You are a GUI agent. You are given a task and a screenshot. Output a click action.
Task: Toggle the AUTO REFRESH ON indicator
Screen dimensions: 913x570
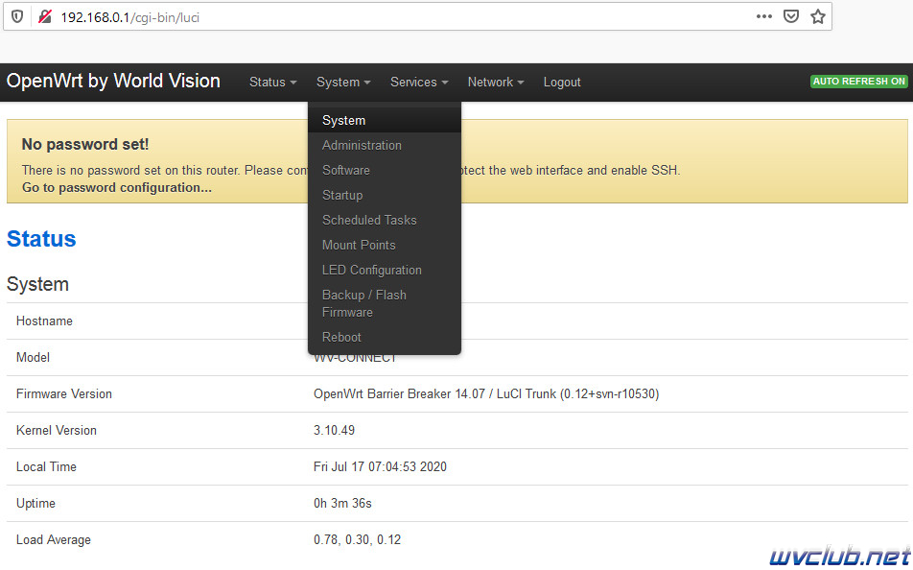pos(859,81)
